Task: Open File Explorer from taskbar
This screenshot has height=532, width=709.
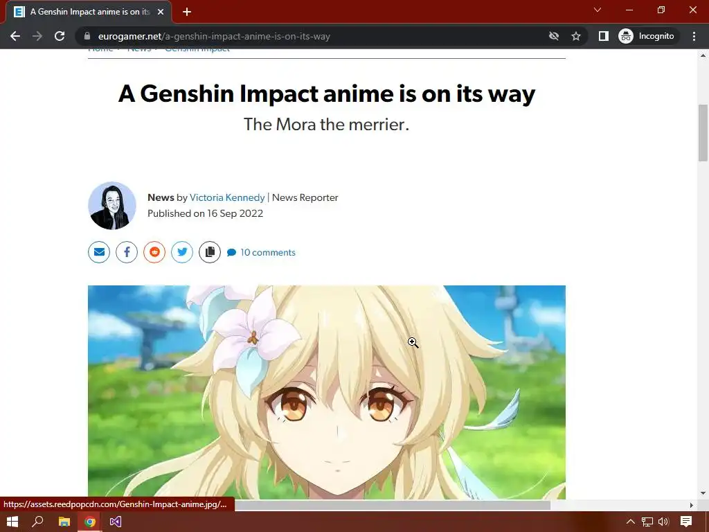Action: [64, 522]
